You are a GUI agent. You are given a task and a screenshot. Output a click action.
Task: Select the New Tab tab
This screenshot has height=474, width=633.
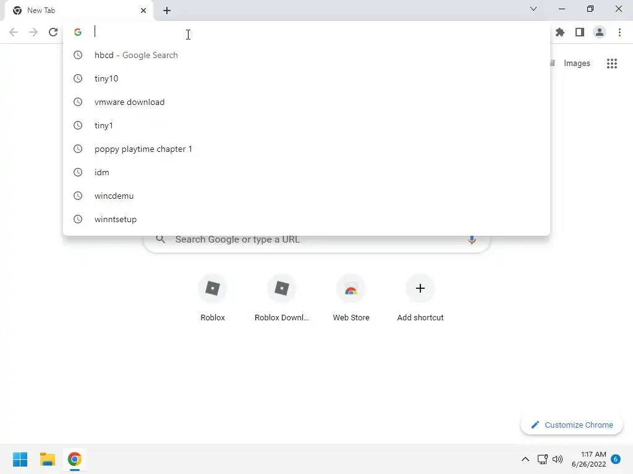tap(79, 10)
